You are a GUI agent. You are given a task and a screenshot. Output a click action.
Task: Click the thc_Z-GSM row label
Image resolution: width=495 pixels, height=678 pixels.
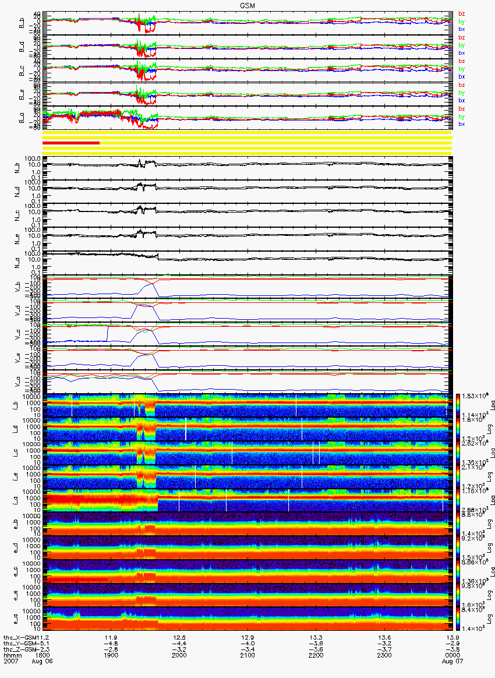pos(21,649)
